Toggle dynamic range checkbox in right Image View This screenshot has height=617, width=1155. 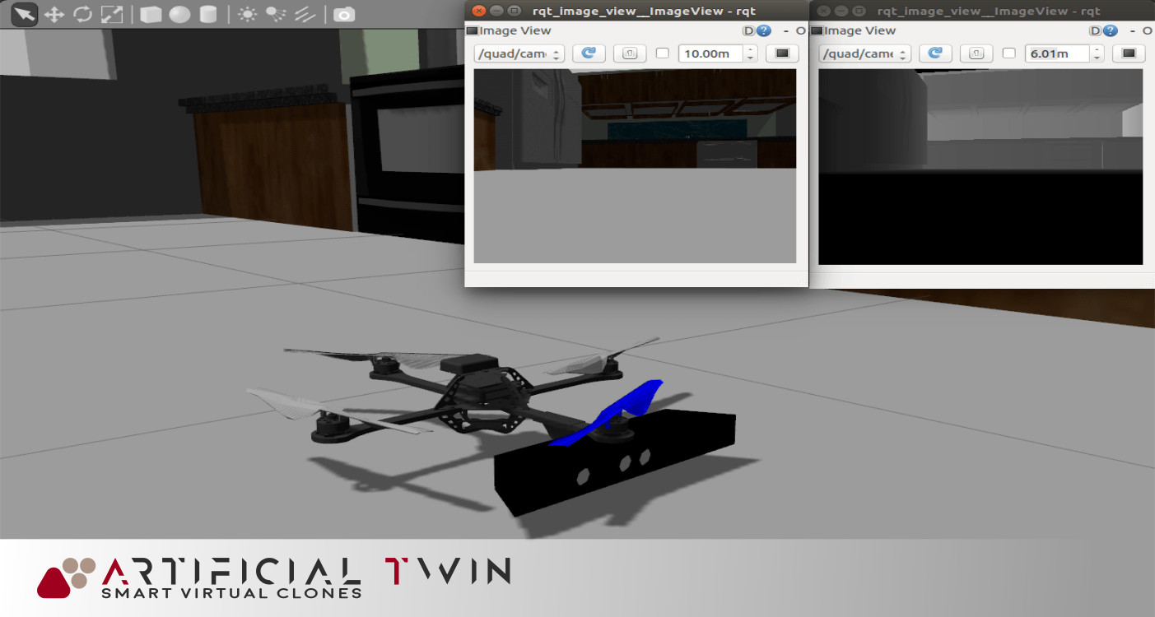pos(1008,53)
